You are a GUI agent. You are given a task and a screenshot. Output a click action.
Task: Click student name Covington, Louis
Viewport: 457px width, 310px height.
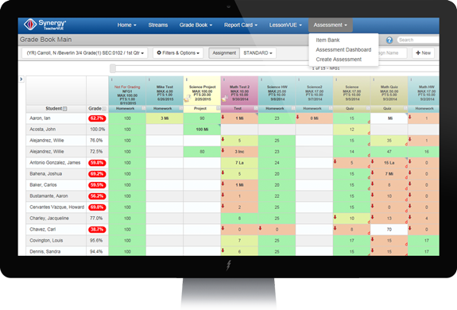tap(46, 241)
